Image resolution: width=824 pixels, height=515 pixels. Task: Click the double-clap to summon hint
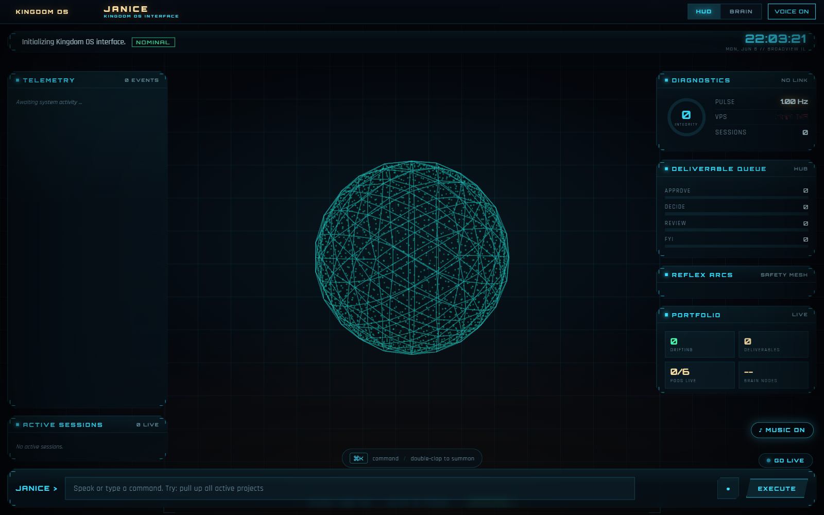coord(442,458)
